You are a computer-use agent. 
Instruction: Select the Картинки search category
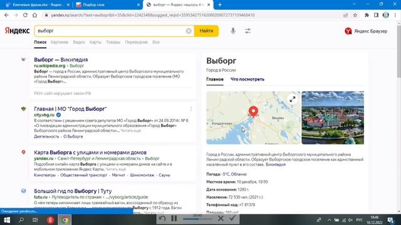coord(60,42)
